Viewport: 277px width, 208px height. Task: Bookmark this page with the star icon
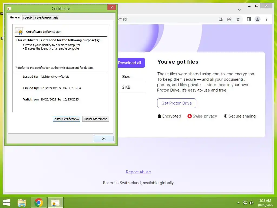click(x=238, y=19)
